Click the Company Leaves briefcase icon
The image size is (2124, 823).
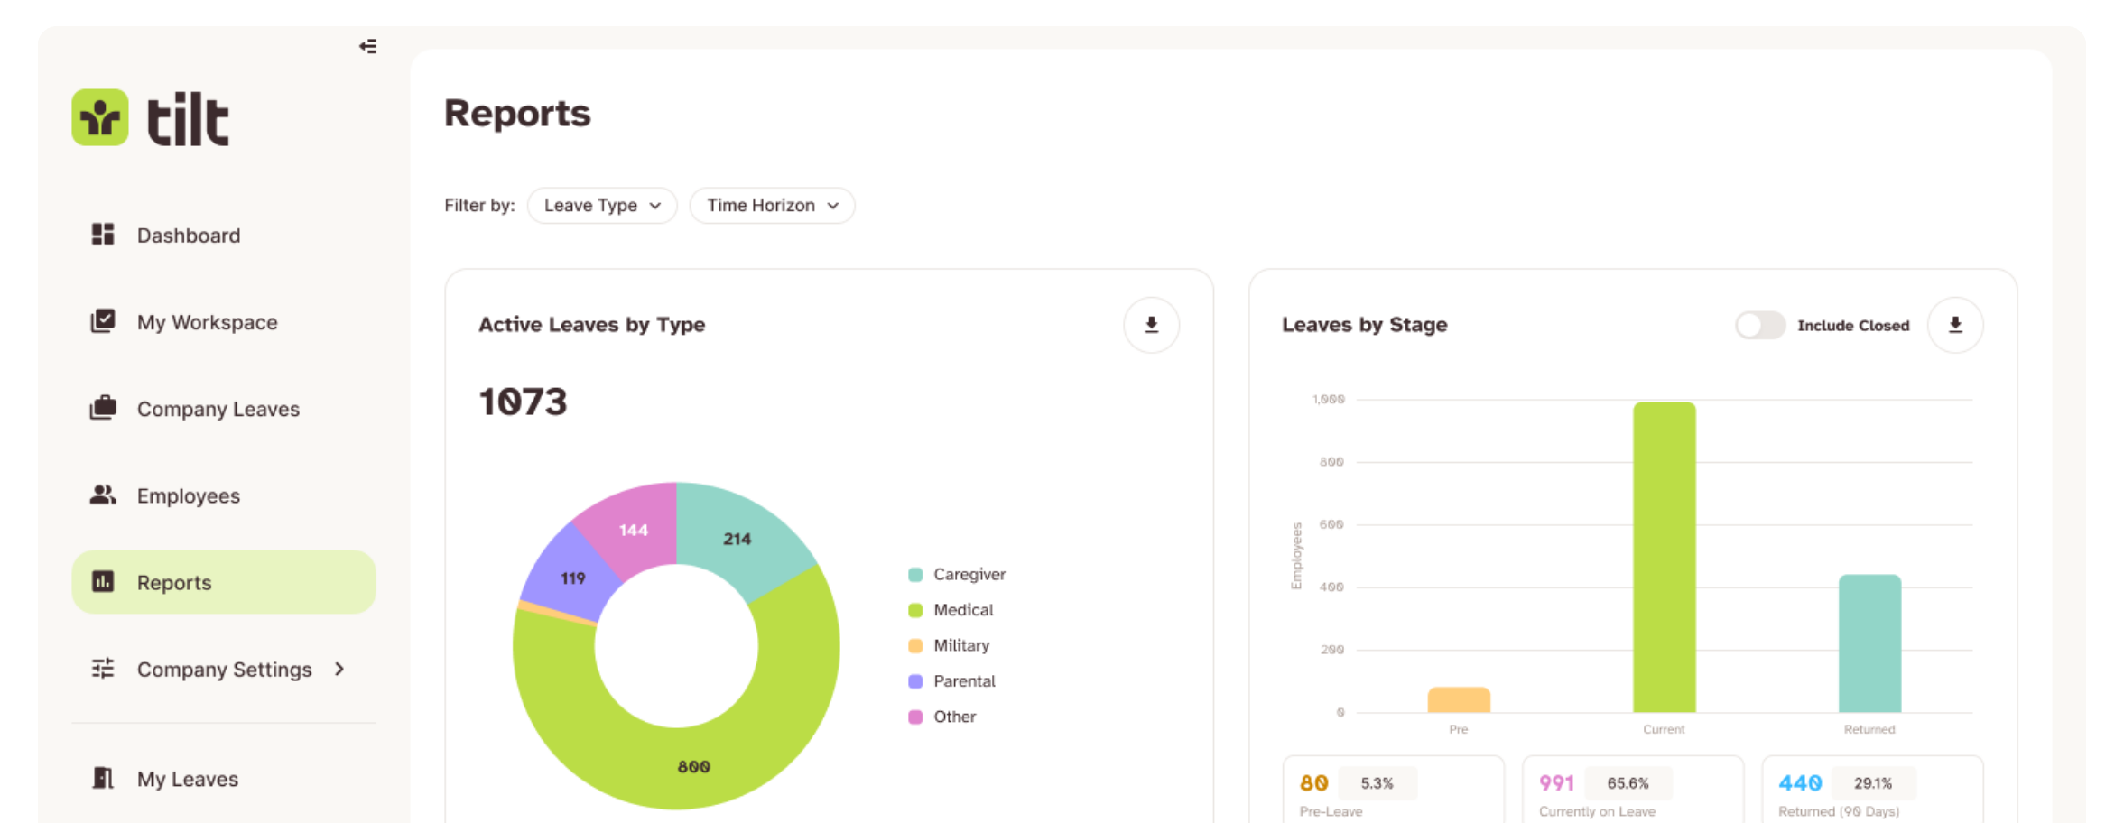click(103, 408)
